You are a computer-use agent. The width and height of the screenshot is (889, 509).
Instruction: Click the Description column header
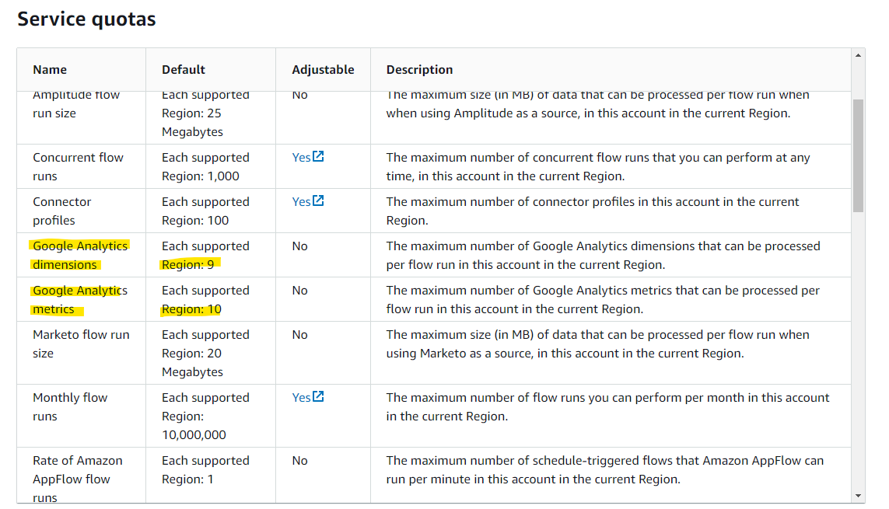point(419,70)
